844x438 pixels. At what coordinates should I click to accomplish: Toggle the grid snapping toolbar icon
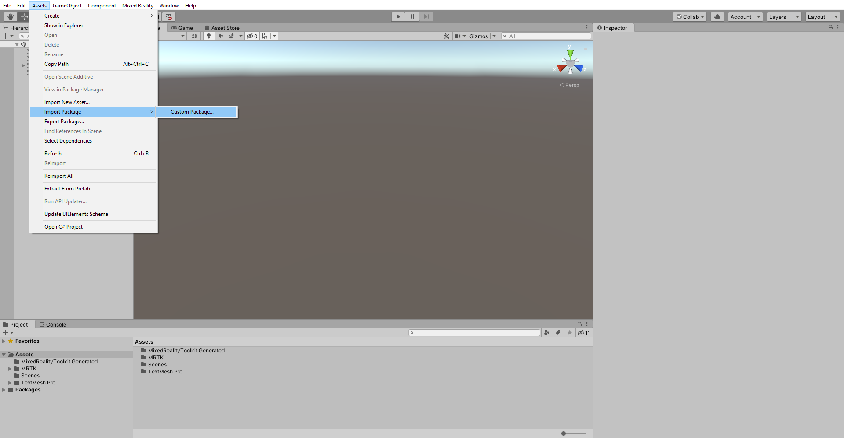pos(169,17)
